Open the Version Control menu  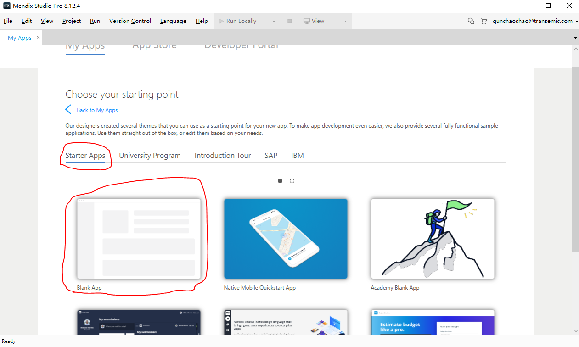pos(130,21)
